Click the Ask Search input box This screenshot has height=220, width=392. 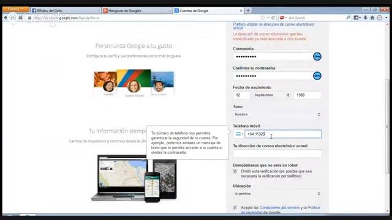317,18
